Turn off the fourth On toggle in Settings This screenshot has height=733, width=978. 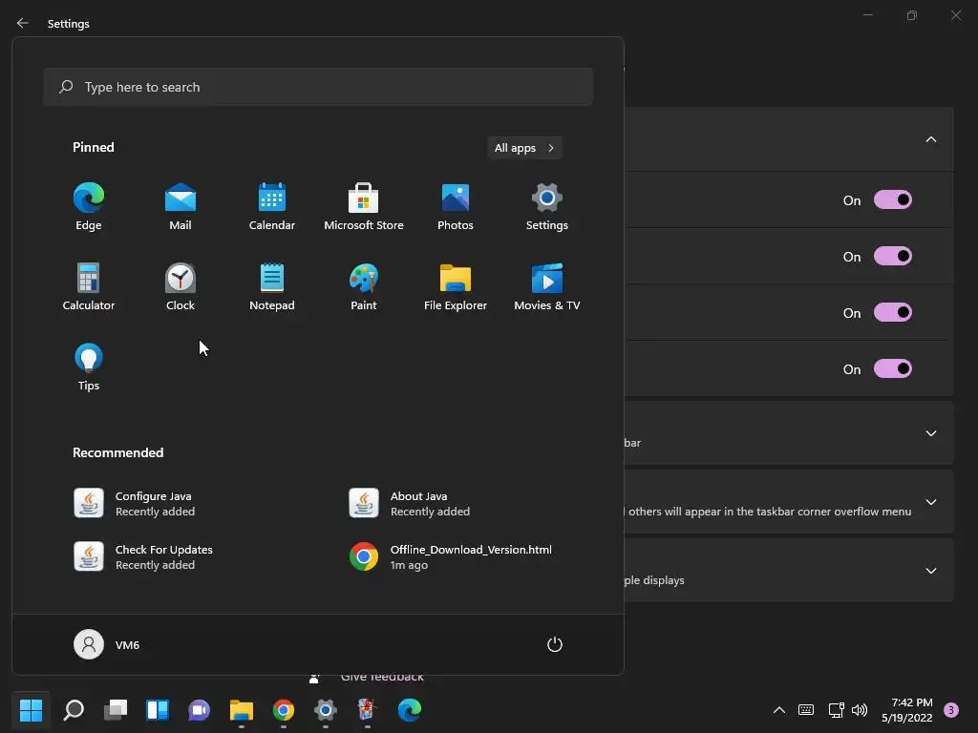(x=893, y=369)
